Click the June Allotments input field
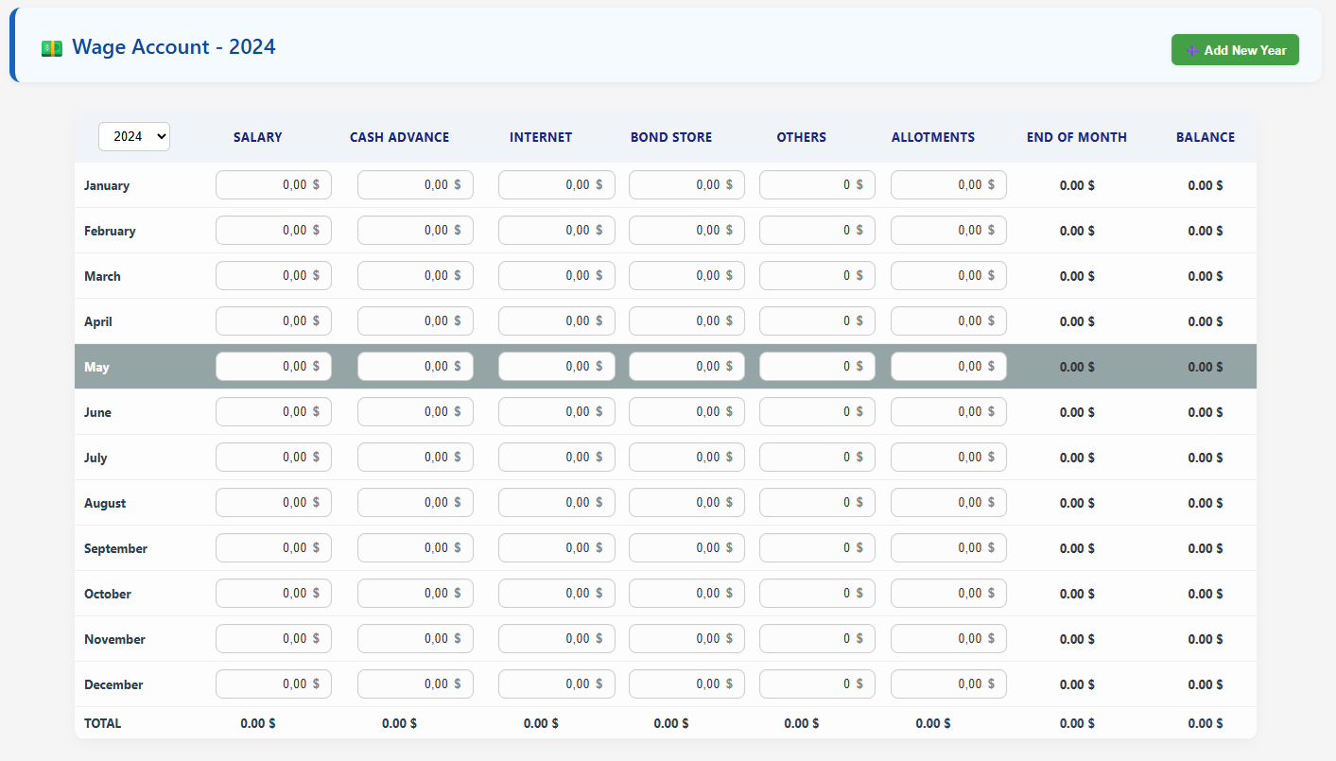Viewport: 1336px width, 761px height. (x=948, y=412)
